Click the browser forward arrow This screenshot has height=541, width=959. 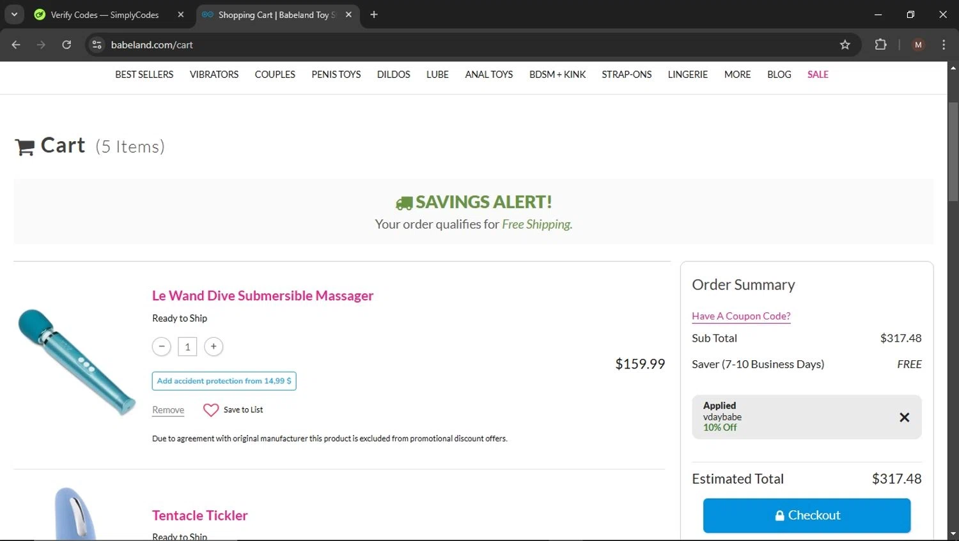pyautogui.click(x=41, y=45)
